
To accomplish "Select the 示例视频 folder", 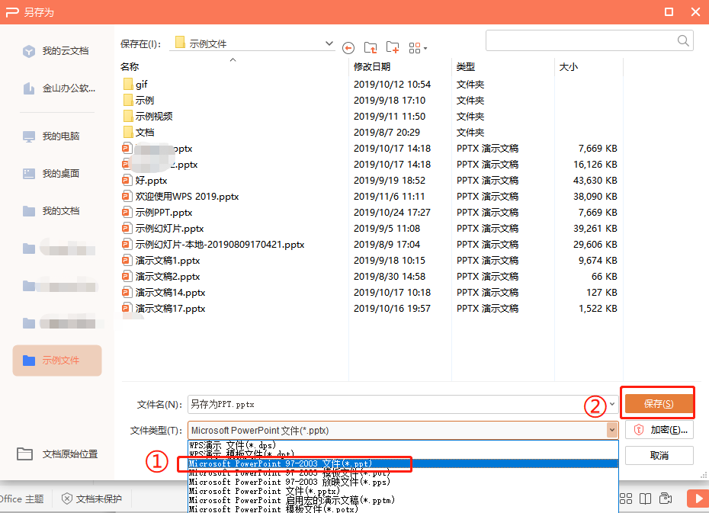I will (148, 117).
